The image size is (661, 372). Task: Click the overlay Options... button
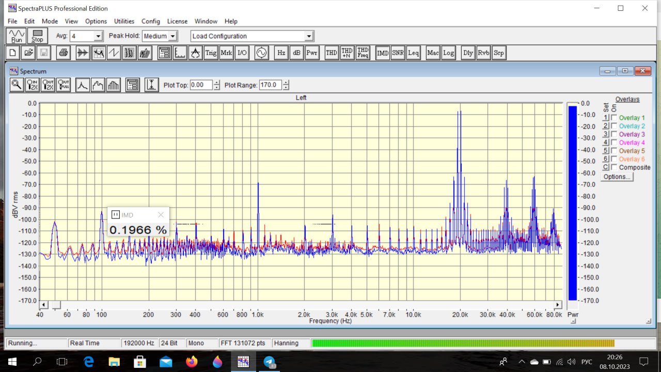(617, 177)
